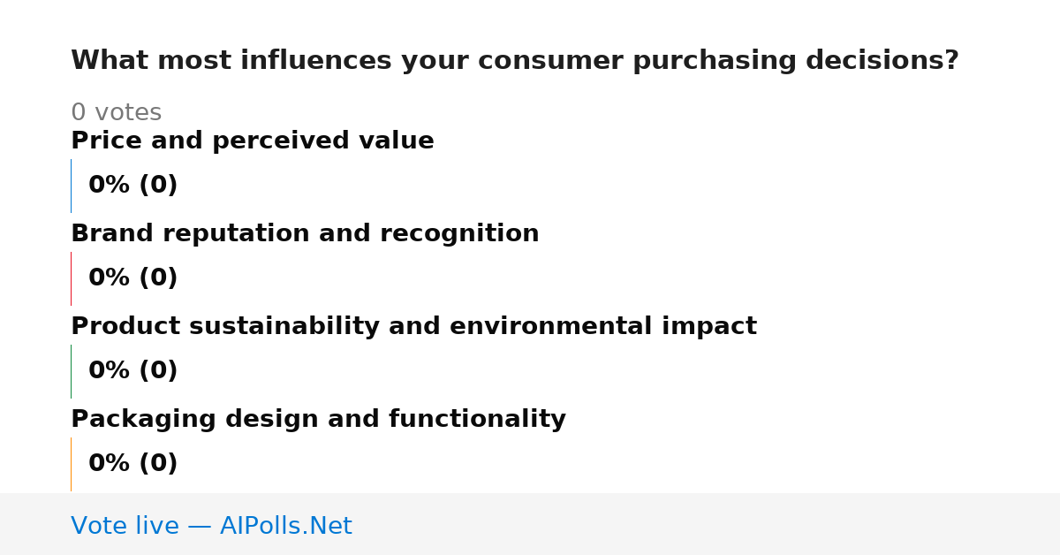Click the orange result bar
Screen dimensions: 1060x555
71,464
